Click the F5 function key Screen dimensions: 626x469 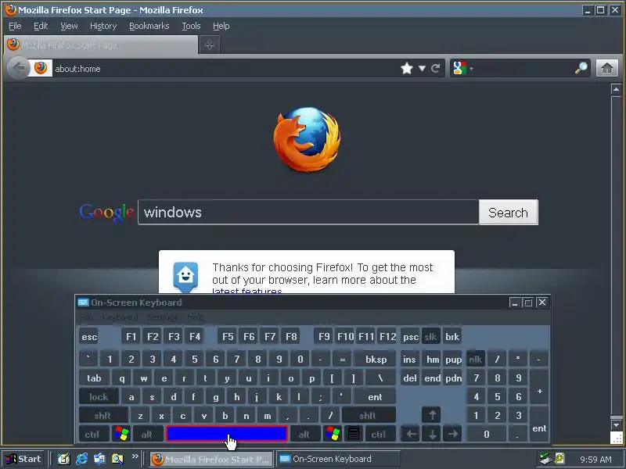[x=228, y=337]
